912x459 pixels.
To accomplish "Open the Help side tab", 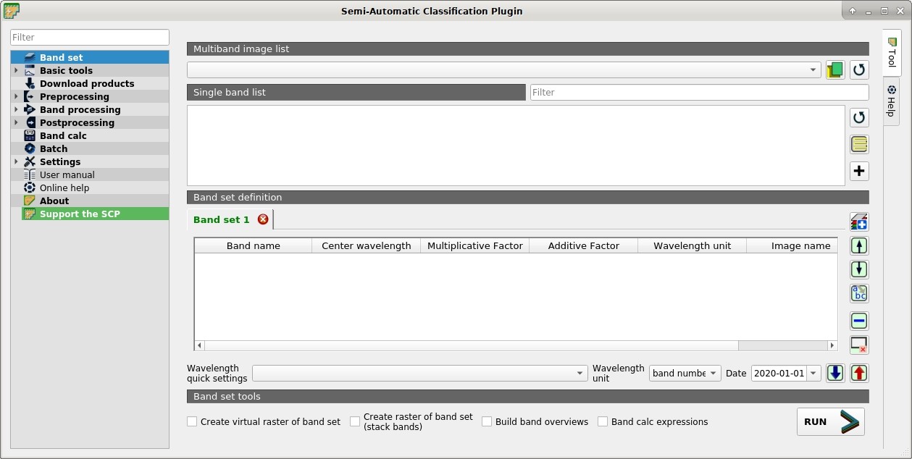I will tap(892, 101).
